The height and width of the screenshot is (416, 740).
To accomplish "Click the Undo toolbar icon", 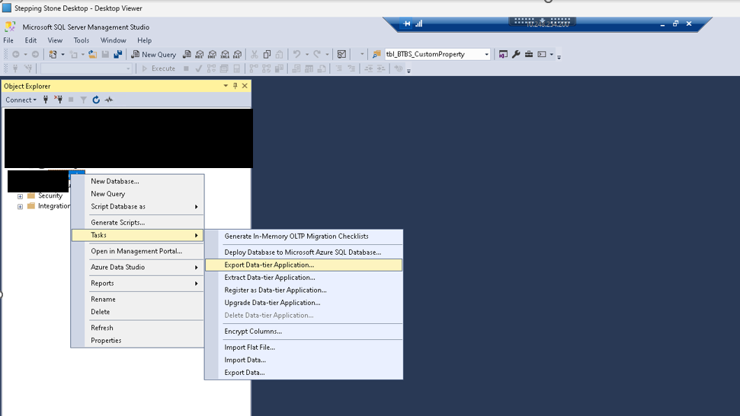I will (297, 54).
